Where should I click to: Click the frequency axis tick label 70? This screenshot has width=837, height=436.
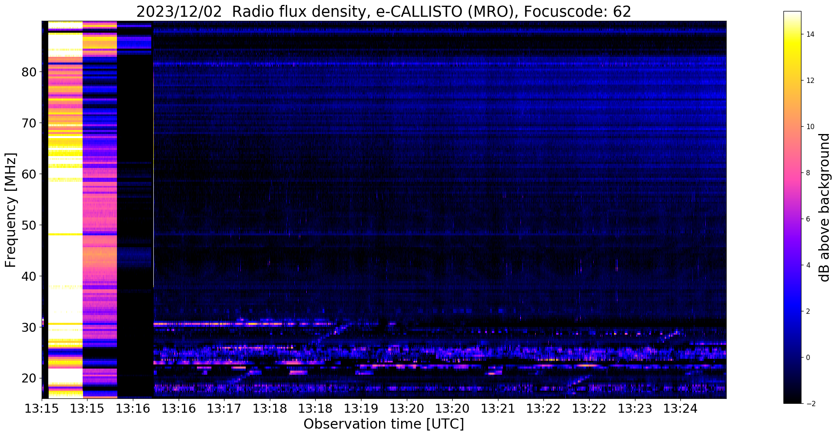29,123
